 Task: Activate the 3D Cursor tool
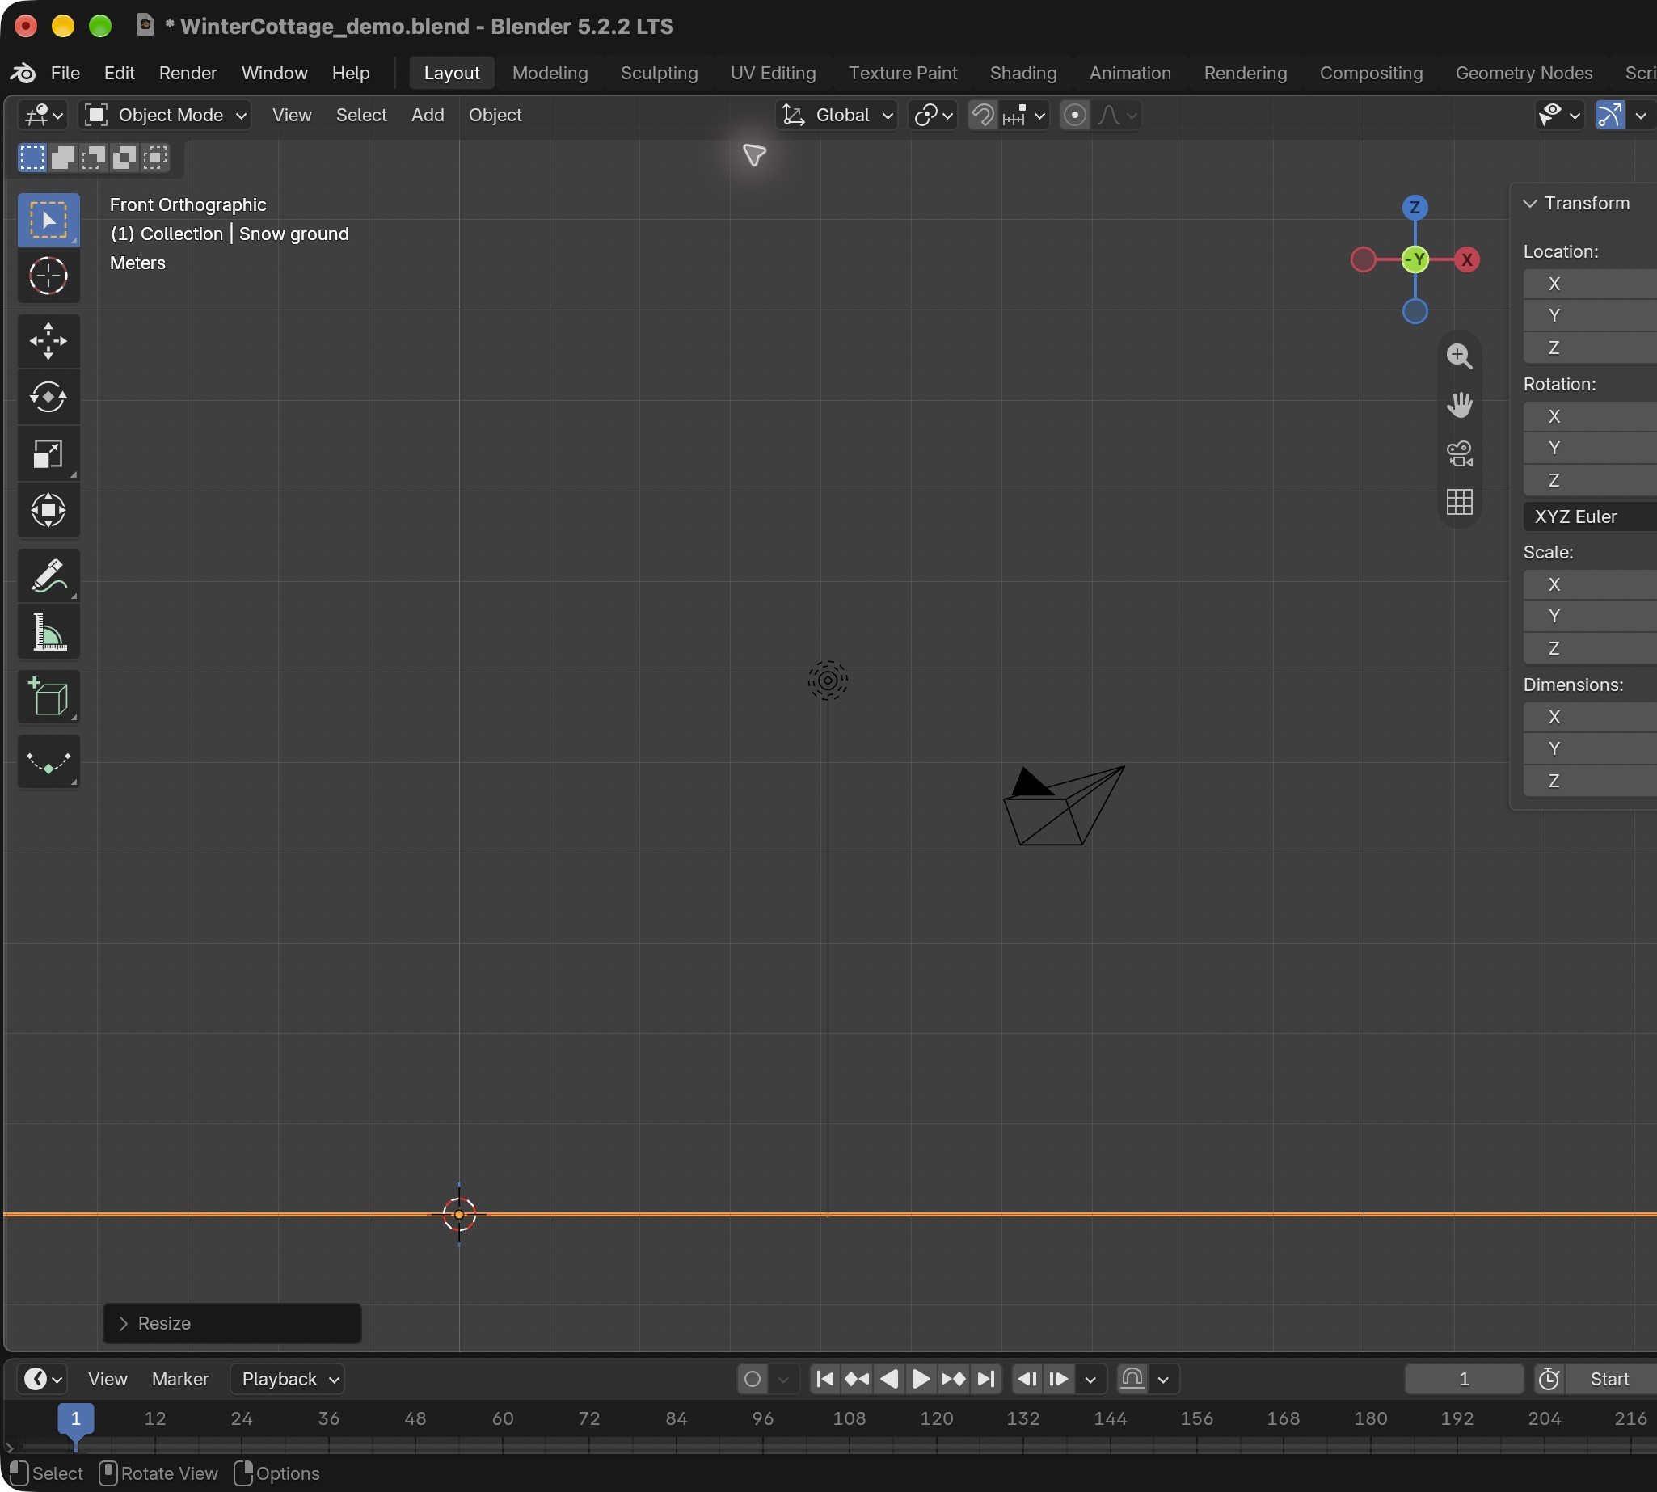48,276
